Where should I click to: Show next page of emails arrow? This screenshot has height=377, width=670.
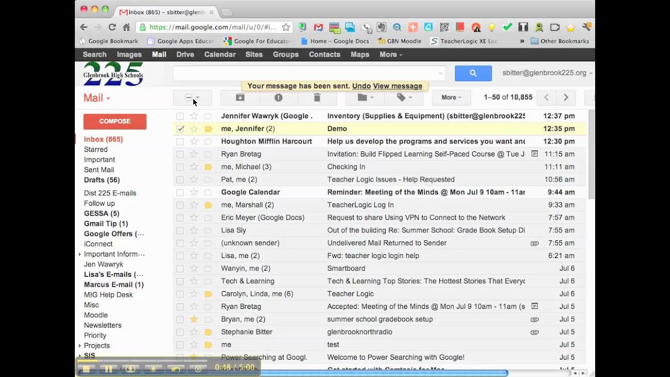566,97
